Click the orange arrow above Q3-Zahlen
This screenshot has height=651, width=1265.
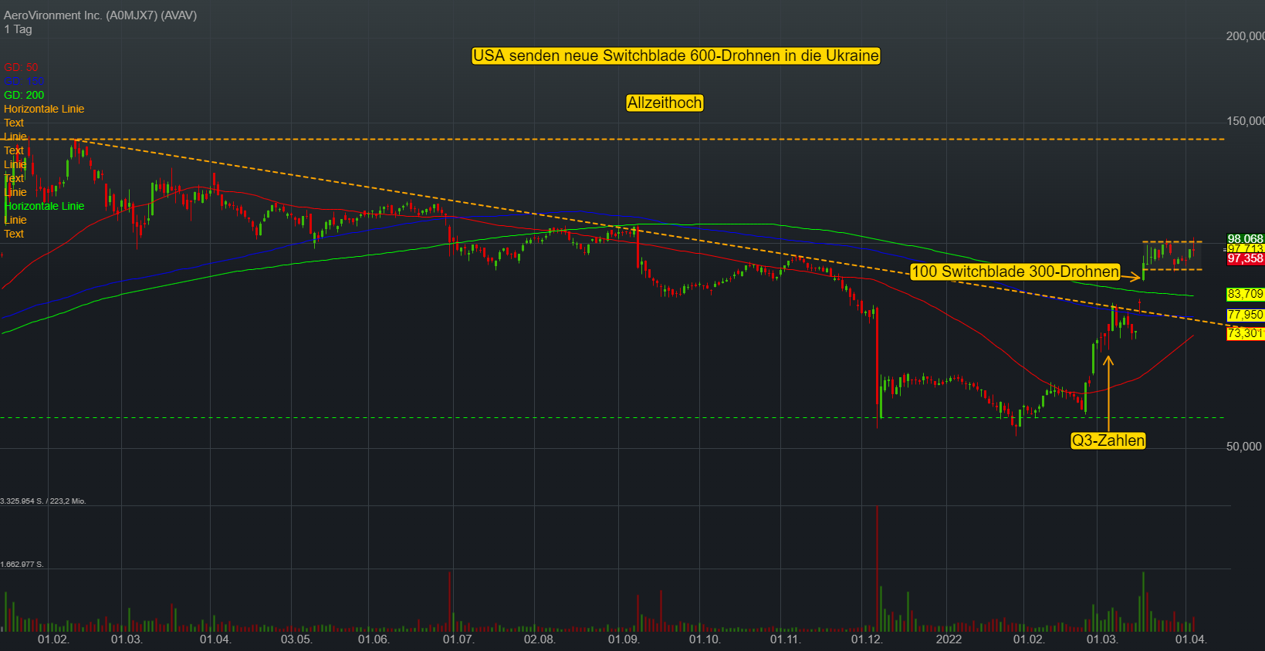[x=1108, y=393]
